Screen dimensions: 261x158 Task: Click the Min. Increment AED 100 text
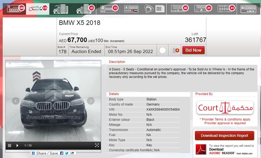click(106, 40)
